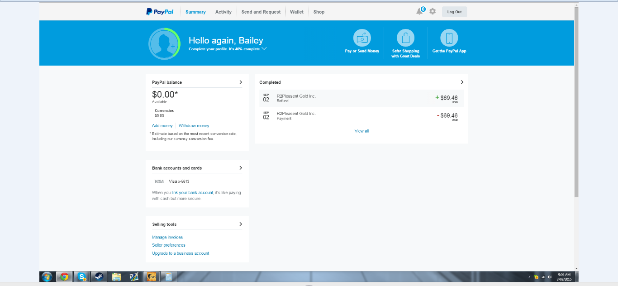Open Counter-Strike GO taskbar icon
This screenshot has height=286, width=618.
pyautogui.click(x=152, y=276)
